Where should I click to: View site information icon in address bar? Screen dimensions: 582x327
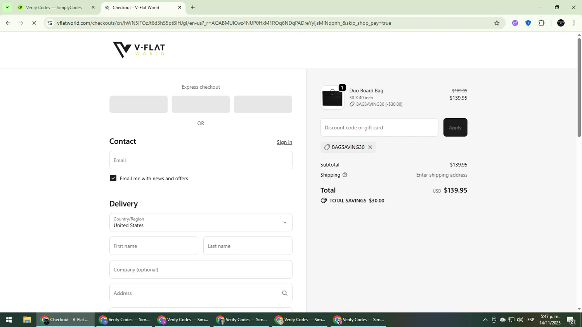coord(49,23)
